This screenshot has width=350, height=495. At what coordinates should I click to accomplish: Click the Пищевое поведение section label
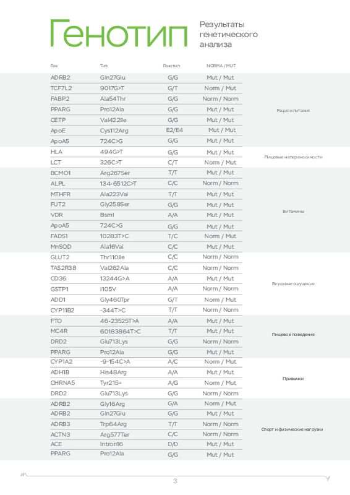293,334
